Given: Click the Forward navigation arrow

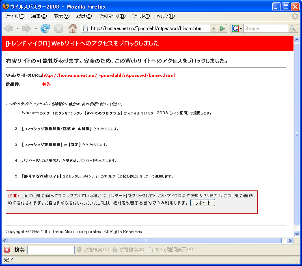Looking at the screenshot, I should coord(26,29).
